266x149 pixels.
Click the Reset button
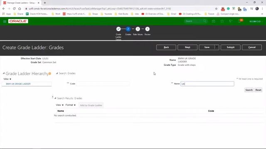pyautogui.click(x=259, y=90)
